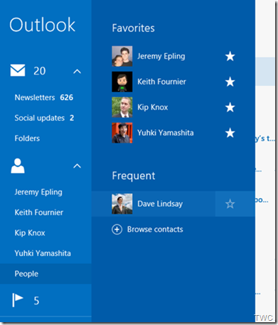Click the Browse contacts link
The width and height of the screenshot is (278, 325).
(x=155, y=229)
